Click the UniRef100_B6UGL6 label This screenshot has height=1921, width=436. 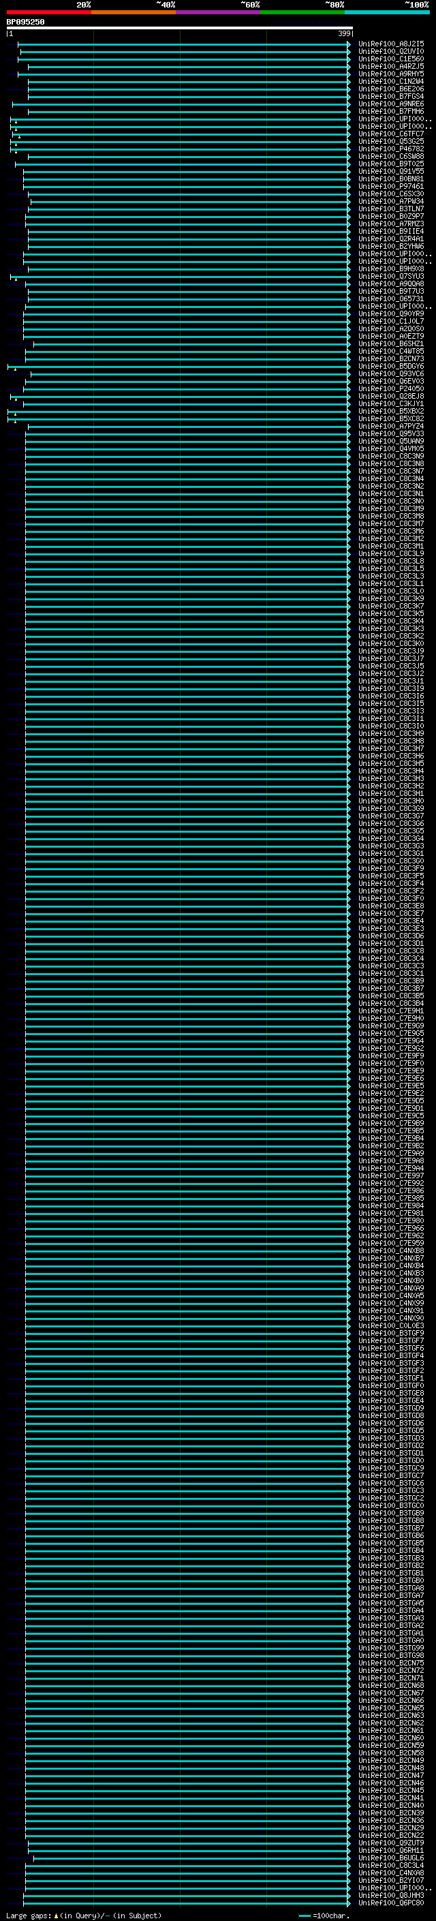click(x=391, y=1858)
